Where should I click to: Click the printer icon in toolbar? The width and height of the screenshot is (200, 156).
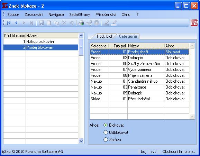81,23
